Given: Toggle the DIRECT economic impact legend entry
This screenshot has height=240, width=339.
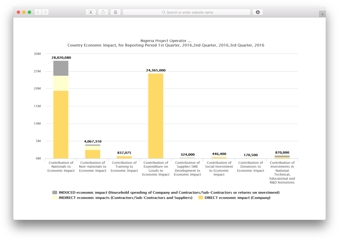Looking at the screenshot, I should point(234,197).
